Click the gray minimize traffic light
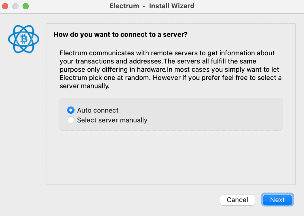 click(x=15, y=5)
